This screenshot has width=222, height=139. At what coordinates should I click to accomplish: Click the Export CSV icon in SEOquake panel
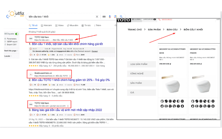(5, 44)
